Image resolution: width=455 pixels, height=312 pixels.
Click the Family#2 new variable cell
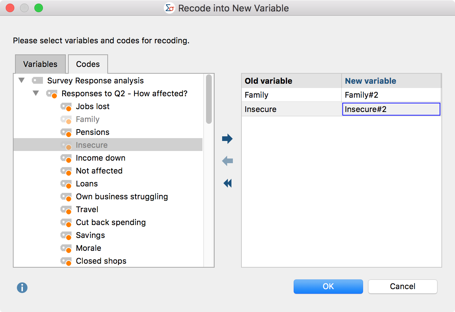click(x=391, y=95)
